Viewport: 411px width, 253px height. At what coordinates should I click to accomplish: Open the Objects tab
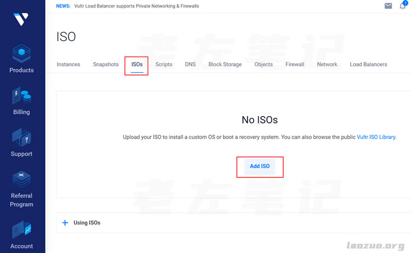pyautogui.click(x=263, y=65)
